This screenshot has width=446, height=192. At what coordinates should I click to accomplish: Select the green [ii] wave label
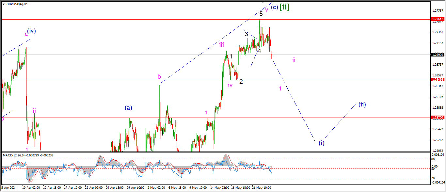click(284, 7)
